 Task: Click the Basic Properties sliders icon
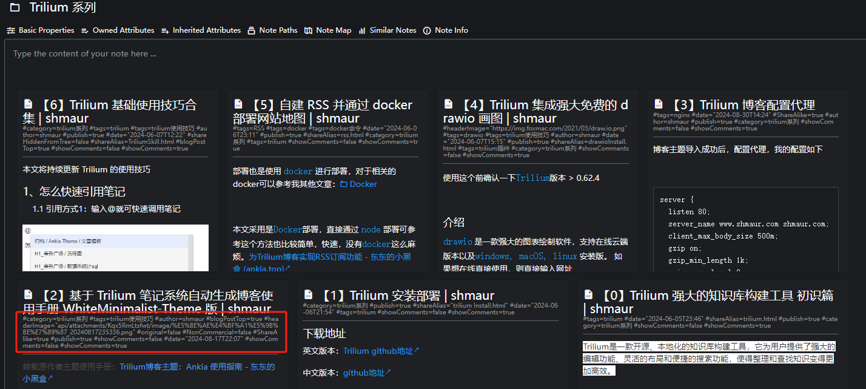click(x=11, y=30)
